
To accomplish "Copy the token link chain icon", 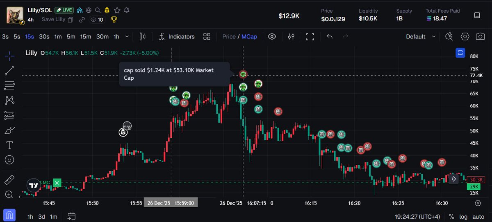I will coord(82,20).
